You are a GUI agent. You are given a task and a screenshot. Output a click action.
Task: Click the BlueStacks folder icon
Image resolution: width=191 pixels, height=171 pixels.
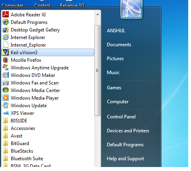tap(6, 151)
